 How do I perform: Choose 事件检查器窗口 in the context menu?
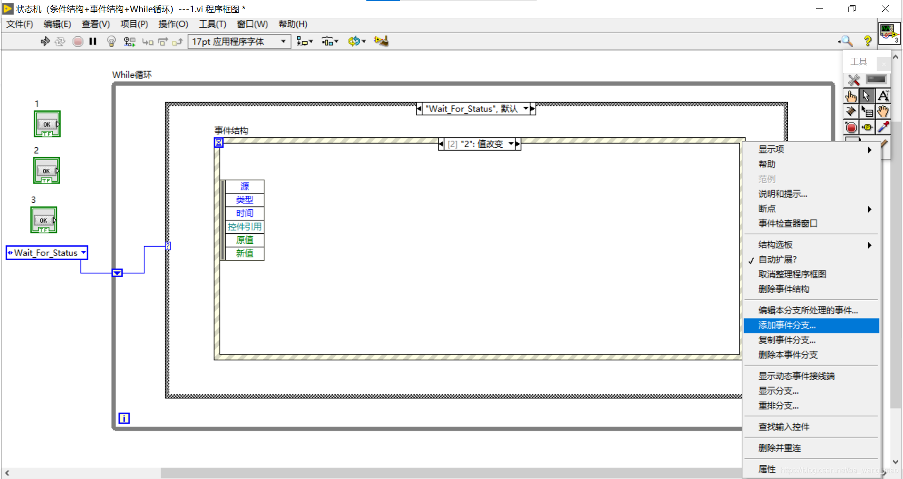pos(811,224)
